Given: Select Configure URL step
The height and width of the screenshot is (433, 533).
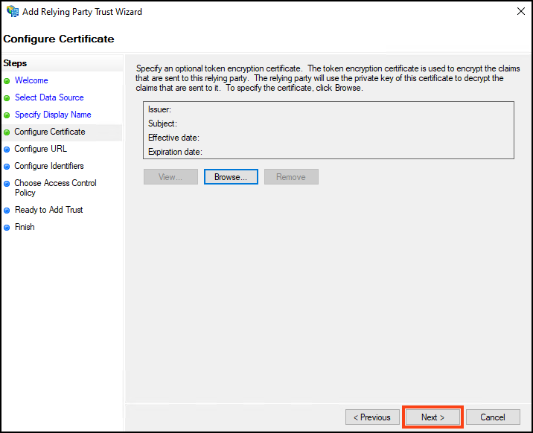Looking at the screenshot, I should (x=40, y=149).
